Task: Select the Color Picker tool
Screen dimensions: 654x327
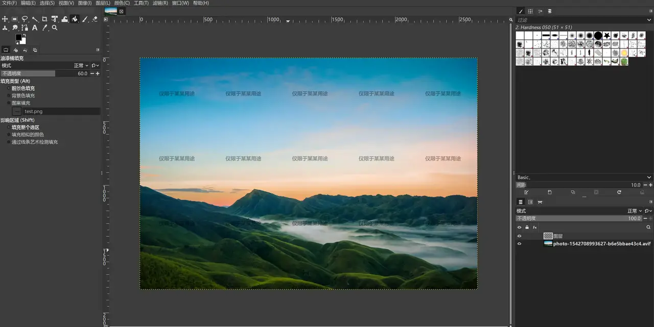Action: pyautogui.click(x=45, y=28)
